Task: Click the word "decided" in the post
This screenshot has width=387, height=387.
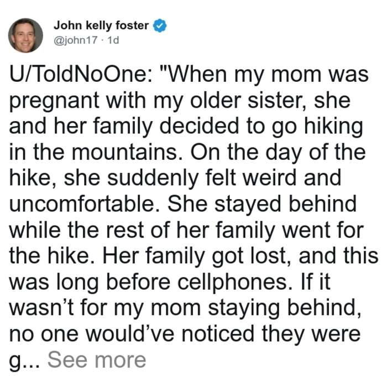Action: coord(199,126)
